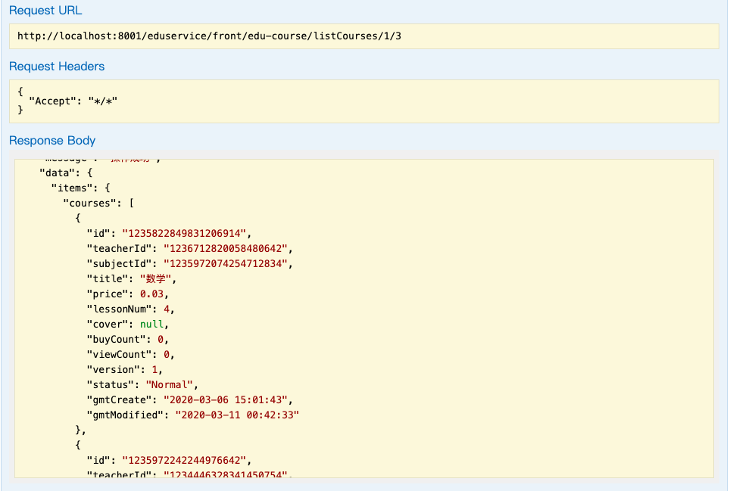Click the viewCount line in the response

(x=130, y=354)
